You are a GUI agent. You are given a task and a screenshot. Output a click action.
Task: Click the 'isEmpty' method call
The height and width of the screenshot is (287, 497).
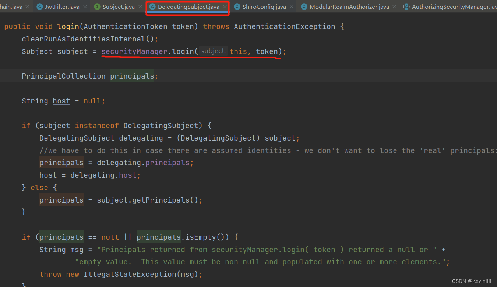coord(201,237)
